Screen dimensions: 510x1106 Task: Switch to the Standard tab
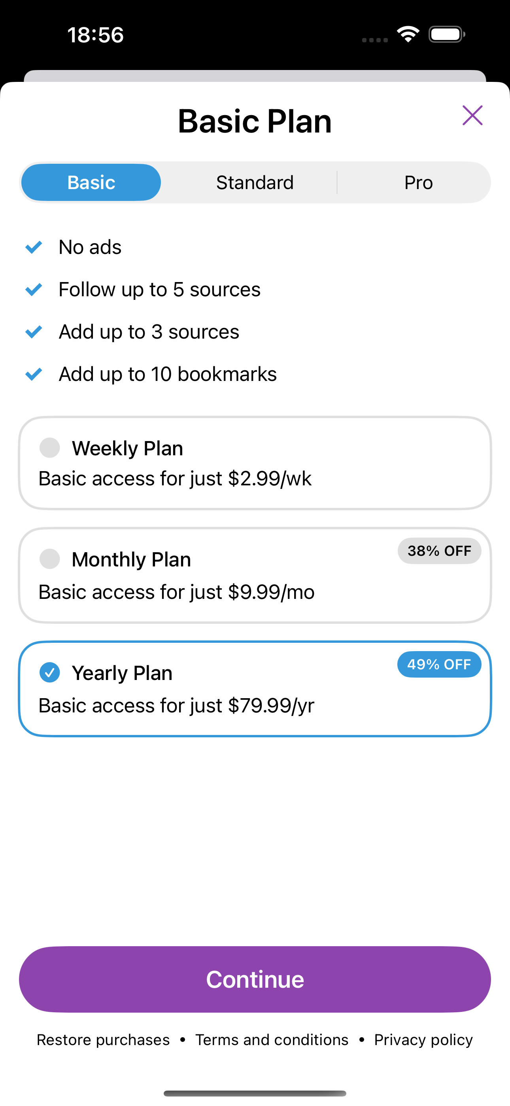coord(255,182)
